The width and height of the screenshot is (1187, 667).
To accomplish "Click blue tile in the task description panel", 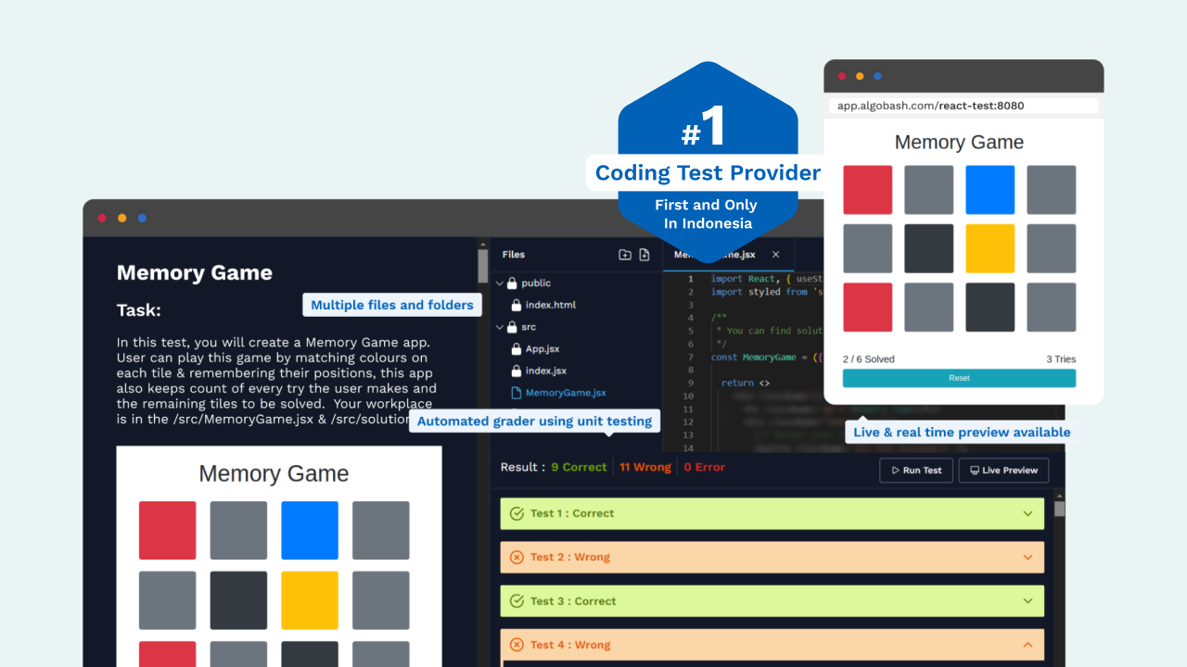I will [x=310, y=531].
